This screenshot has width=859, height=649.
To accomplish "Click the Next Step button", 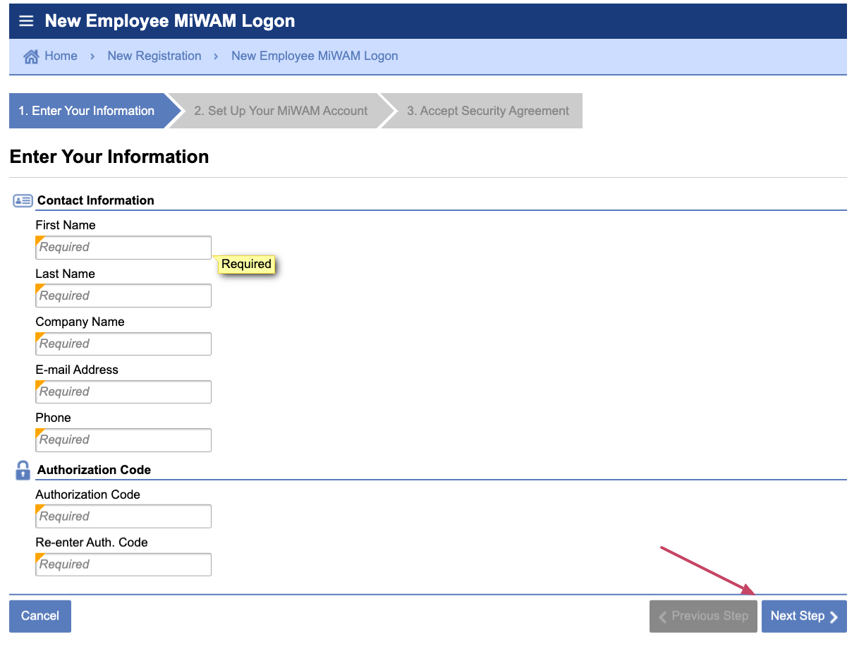I will pos(804,616).
